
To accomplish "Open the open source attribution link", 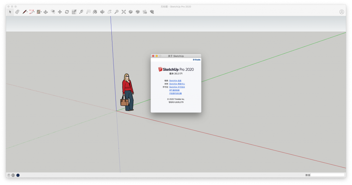I will (x=175, y=94).
